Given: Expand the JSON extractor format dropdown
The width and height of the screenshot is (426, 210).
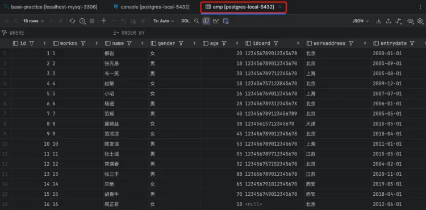Looking at the screenshot, I should pyautogui.click(x=361, y=21).
